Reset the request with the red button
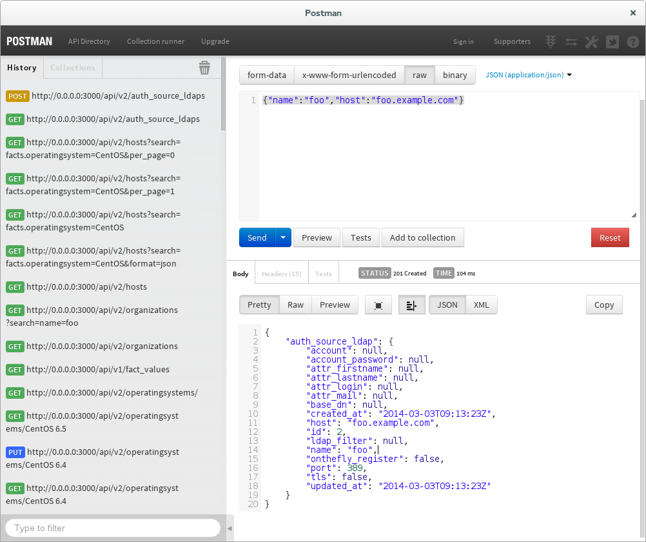 click(x=610, y=237)
